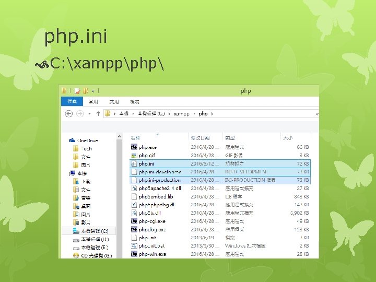Screen dimensions: 376x282
Task: Select the phpdbg.exe file icon
Action: coord(134,229)
